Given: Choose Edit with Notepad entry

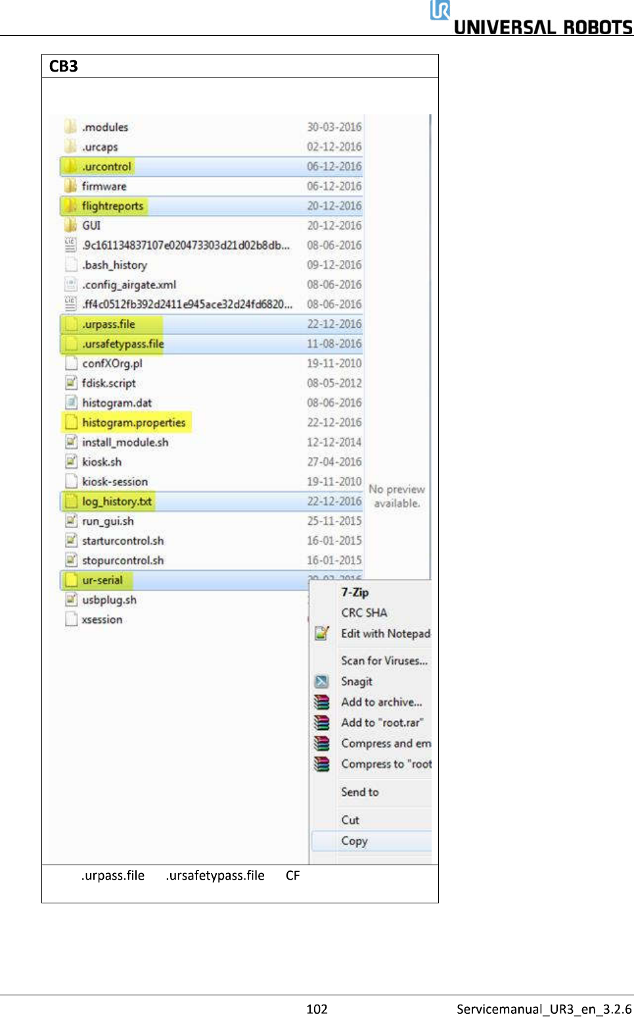Looking at the screenshot, I should click(x=386, y=633).
